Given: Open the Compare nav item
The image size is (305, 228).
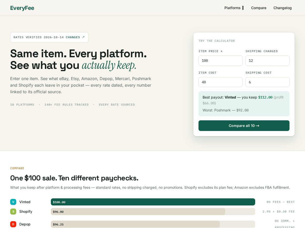Looking at the screenshot, I should click(259, 8).
